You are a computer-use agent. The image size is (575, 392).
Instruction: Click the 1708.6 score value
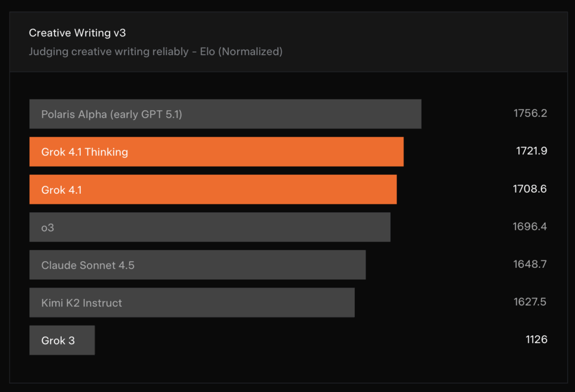(530, 189)
